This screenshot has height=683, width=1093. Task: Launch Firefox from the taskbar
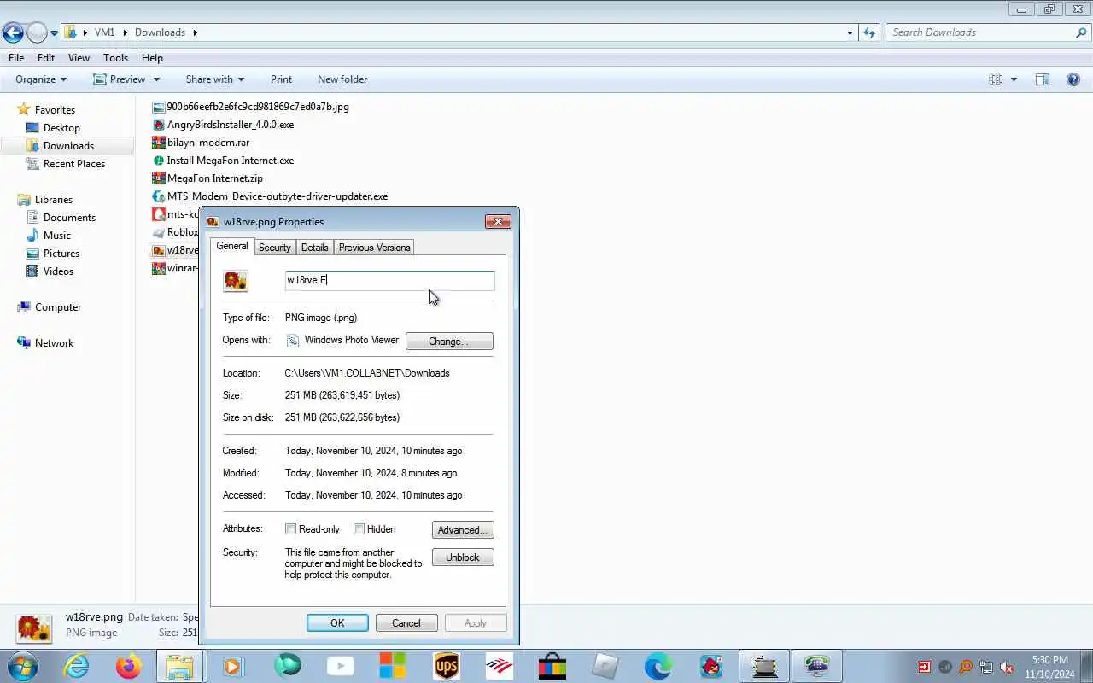tap(129, 666)
